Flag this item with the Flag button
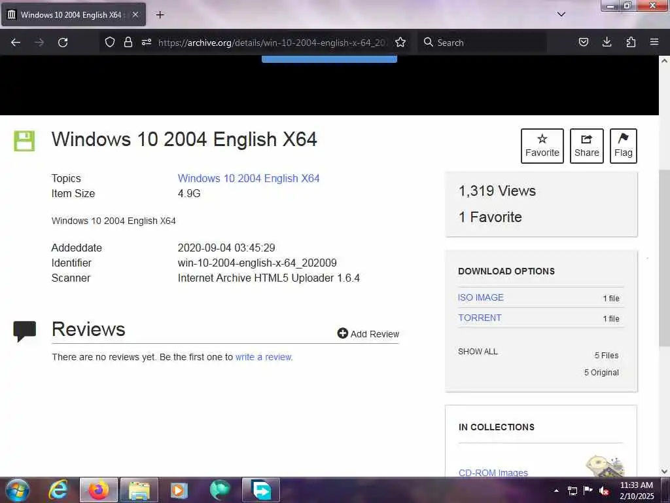 coord(624,146)
